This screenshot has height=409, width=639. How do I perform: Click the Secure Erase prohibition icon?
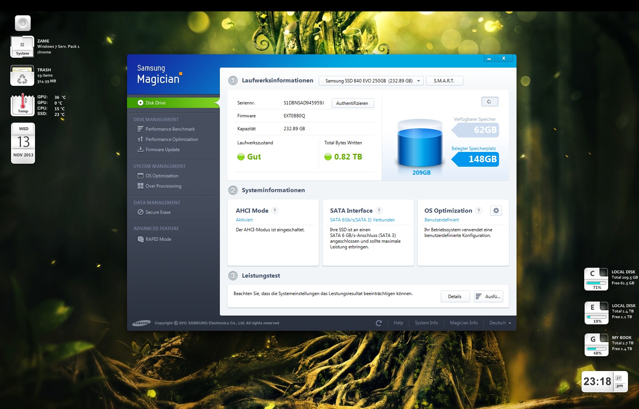[140, 212]
